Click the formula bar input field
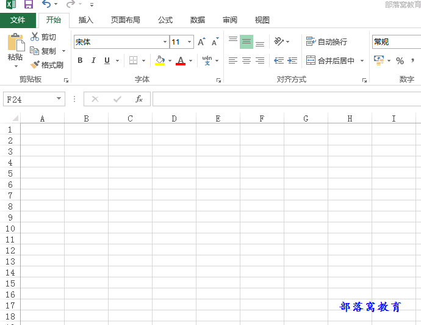Viewport: 421px width, 325px height. click(287, 99)
